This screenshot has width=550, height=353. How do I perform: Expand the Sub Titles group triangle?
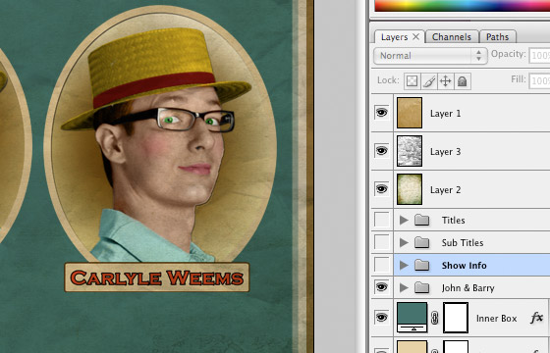tap(404, 242)
